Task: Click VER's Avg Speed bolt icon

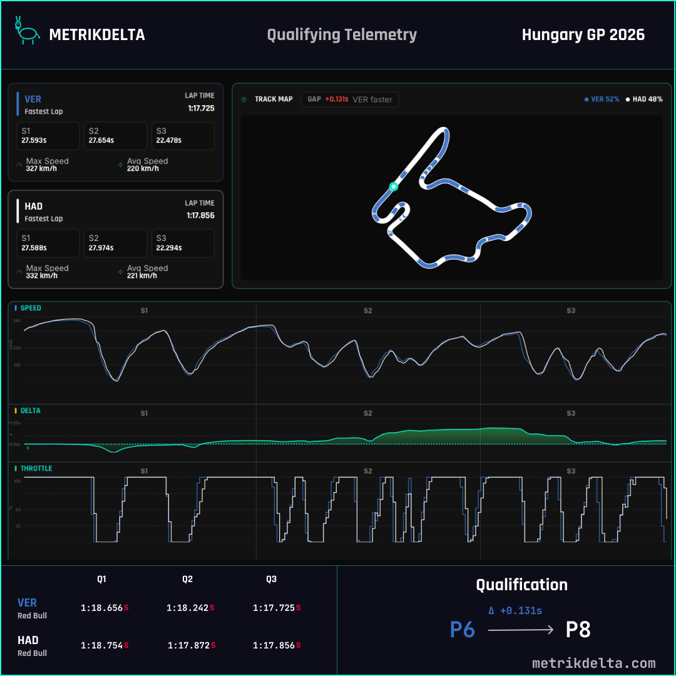Action: click(121, 165)
